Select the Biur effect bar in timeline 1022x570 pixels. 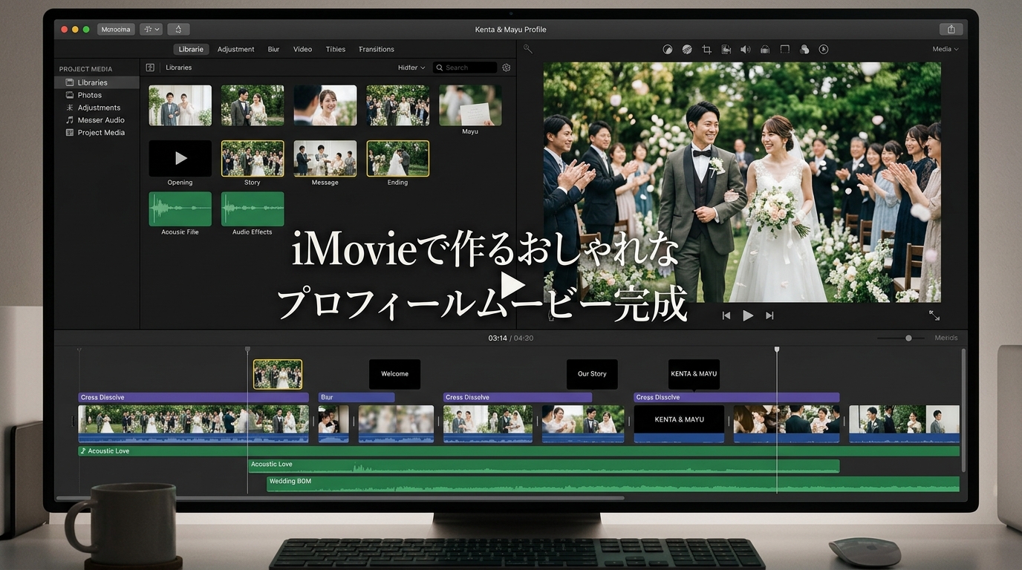click(357, 398)
